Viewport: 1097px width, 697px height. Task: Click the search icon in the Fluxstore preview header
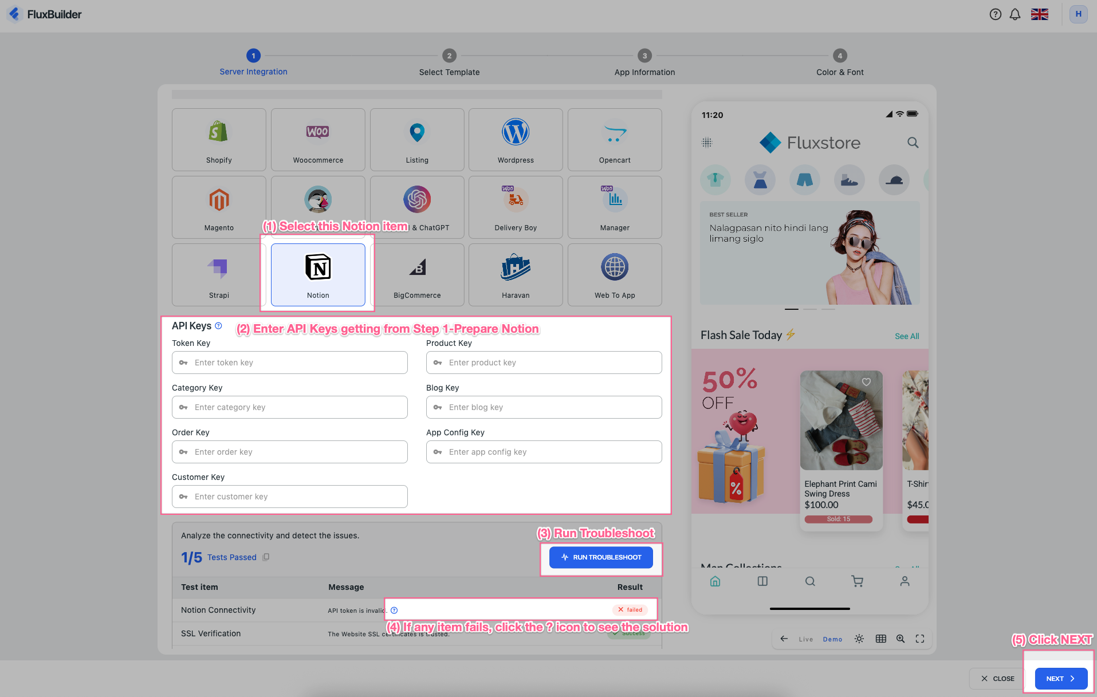click(913, 143)
